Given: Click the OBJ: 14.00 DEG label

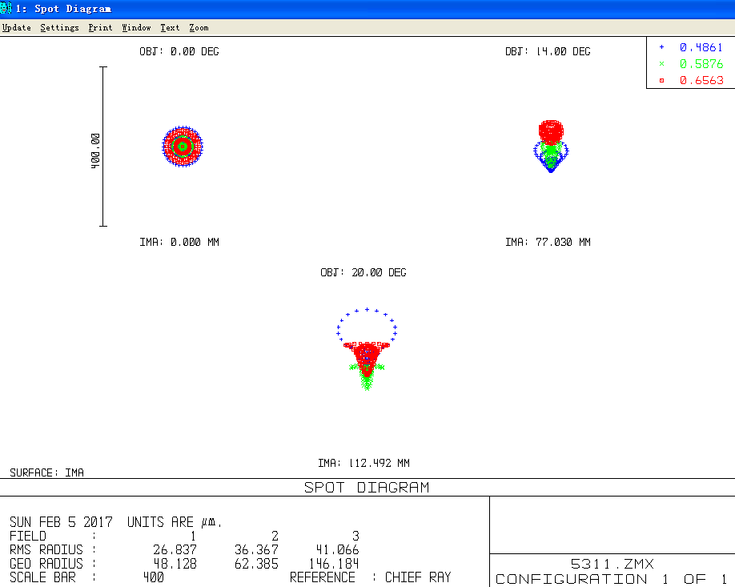Looking at the screenshot, I should pos(548,51).
